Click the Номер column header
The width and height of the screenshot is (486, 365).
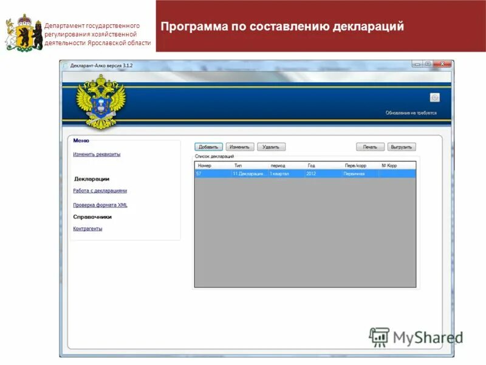[x=204, y=164]
